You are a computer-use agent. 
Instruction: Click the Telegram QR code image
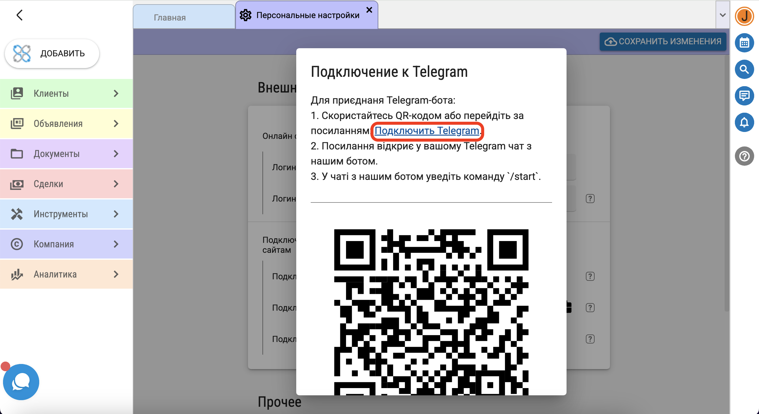(x=431, y=312)
